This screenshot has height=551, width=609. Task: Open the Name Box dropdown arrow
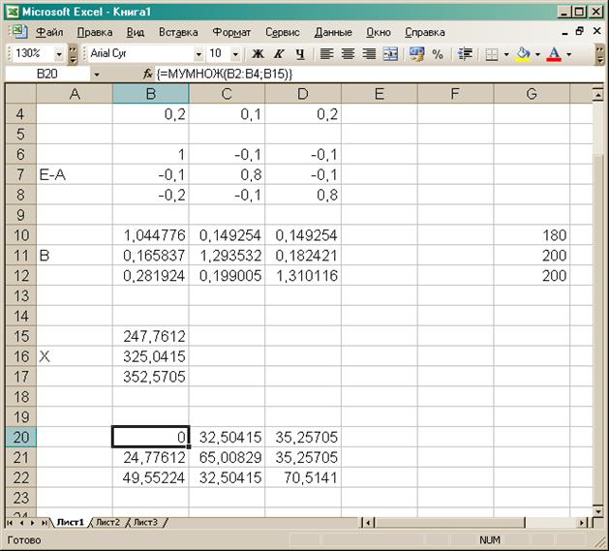click(x=97, y=74)
